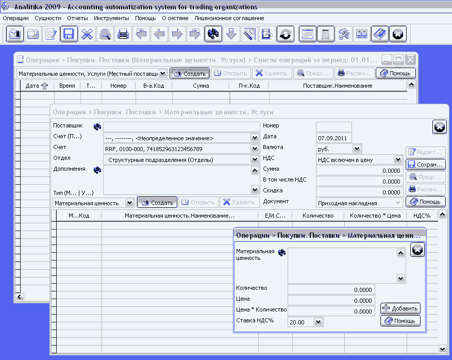Click the round X exit toolbar icon
Screen dimensions: 452x360
tap(398, 34)
